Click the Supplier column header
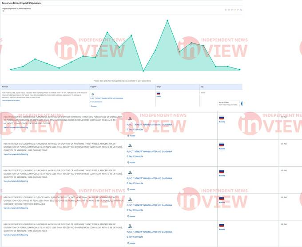The width and height of the screenshot is (302, 247). 93,87
